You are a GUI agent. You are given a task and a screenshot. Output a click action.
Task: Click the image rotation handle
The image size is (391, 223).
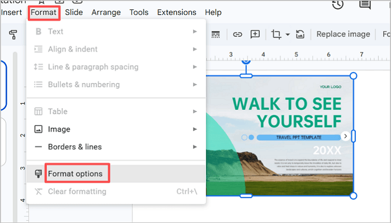[x=246, y=61]
